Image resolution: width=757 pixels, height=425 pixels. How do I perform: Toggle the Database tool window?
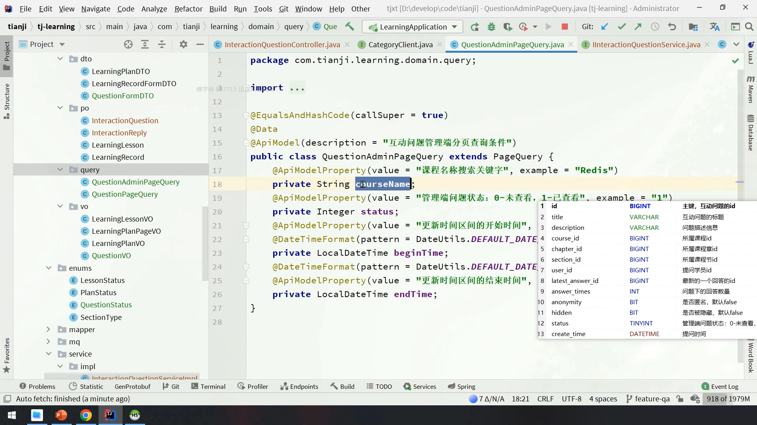click(750, 133)
